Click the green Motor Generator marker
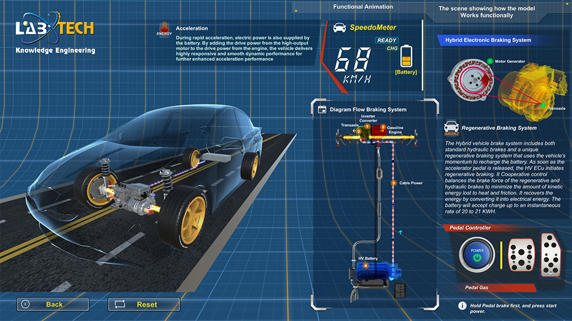Viewport: 572px width, 321px height. point(490,61)
